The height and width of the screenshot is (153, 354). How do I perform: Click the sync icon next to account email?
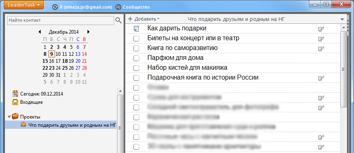(55, 7)
